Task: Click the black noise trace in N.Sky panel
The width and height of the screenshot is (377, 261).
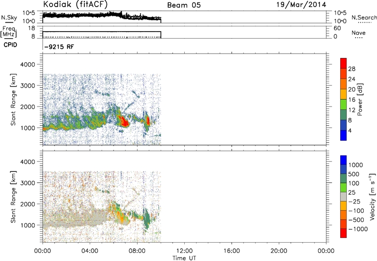Action: (x=102, y=16)
